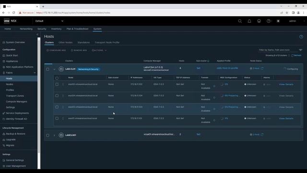Collapse the Fabric sidebar section
Screen dimensions: 307x173
(x=35, y=73)
